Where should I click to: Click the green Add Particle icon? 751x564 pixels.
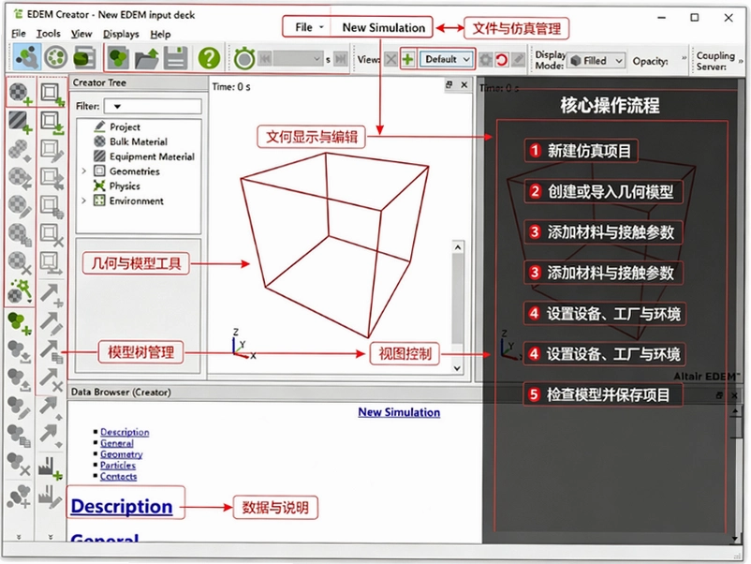[20, 321]
